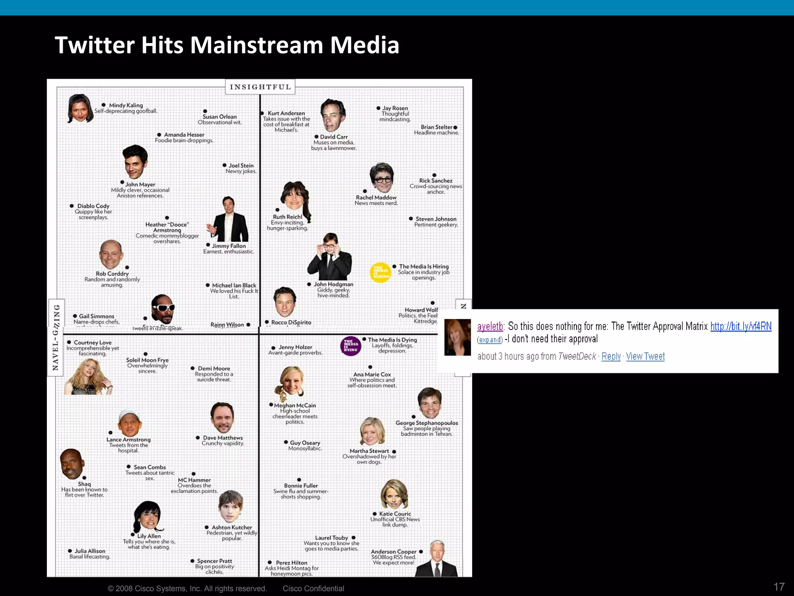Click John Mayer's face photo
This screenshot has width=794, height=596.
tap(135, 162)
